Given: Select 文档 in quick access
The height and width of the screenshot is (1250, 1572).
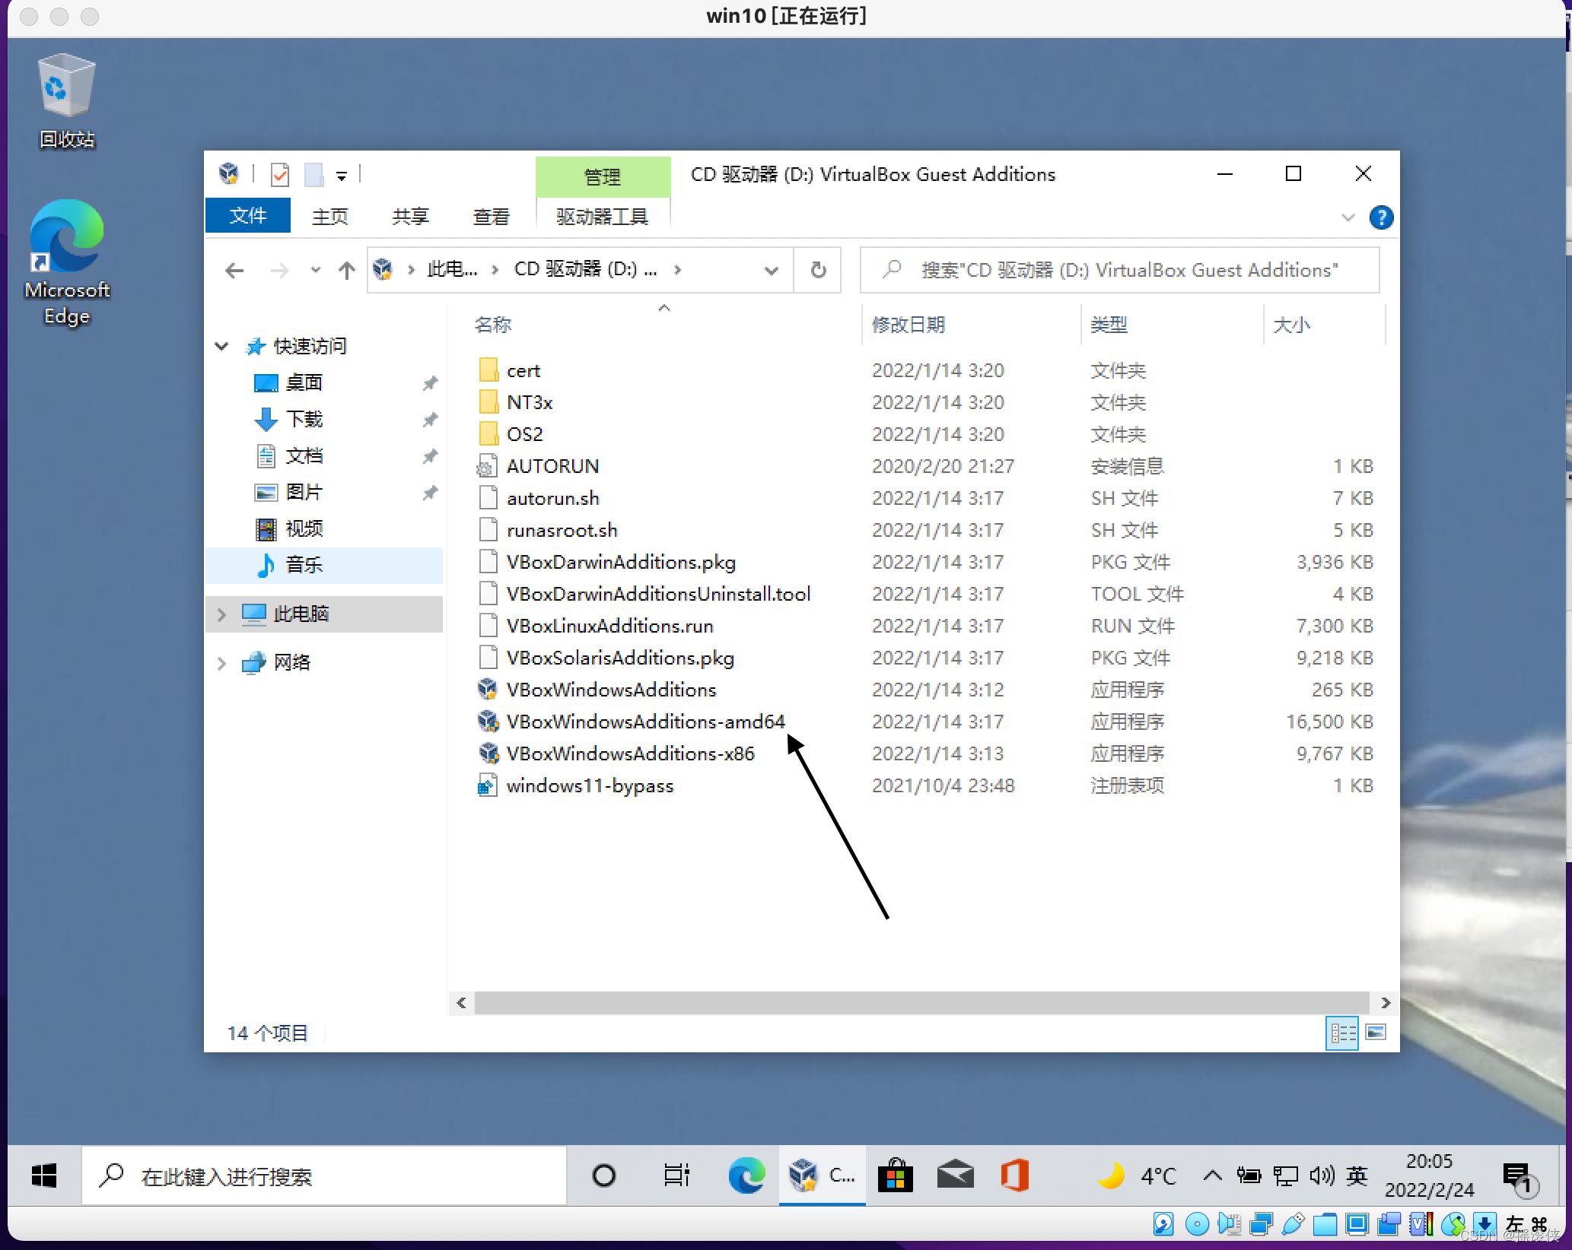Looking at the screenshot, I should pyautogui.click(x=304, y=455).
